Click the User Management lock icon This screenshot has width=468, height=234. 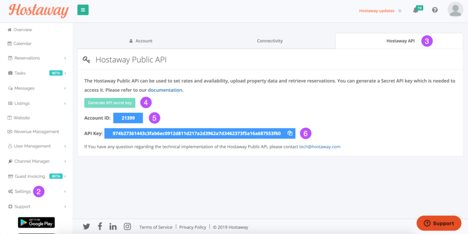click(x=10, y=146)
